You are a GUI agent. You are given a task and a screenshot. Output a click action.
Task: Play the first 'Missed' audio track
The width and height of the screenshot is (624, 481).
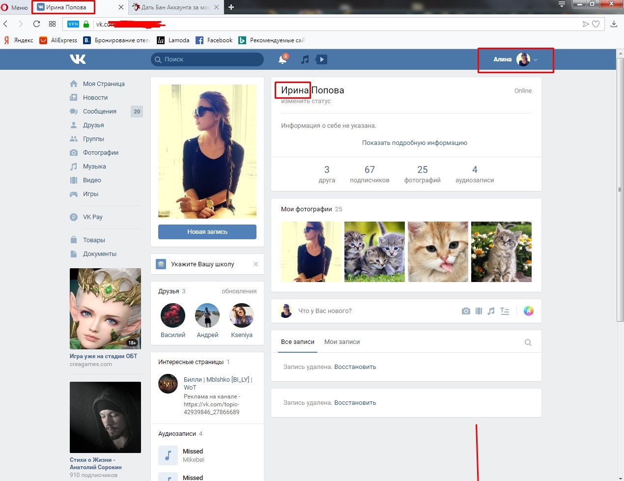point(168,455)
